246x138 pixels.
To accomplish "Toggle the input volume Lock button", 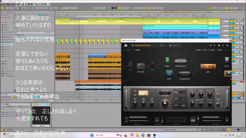I will (126, 121).
